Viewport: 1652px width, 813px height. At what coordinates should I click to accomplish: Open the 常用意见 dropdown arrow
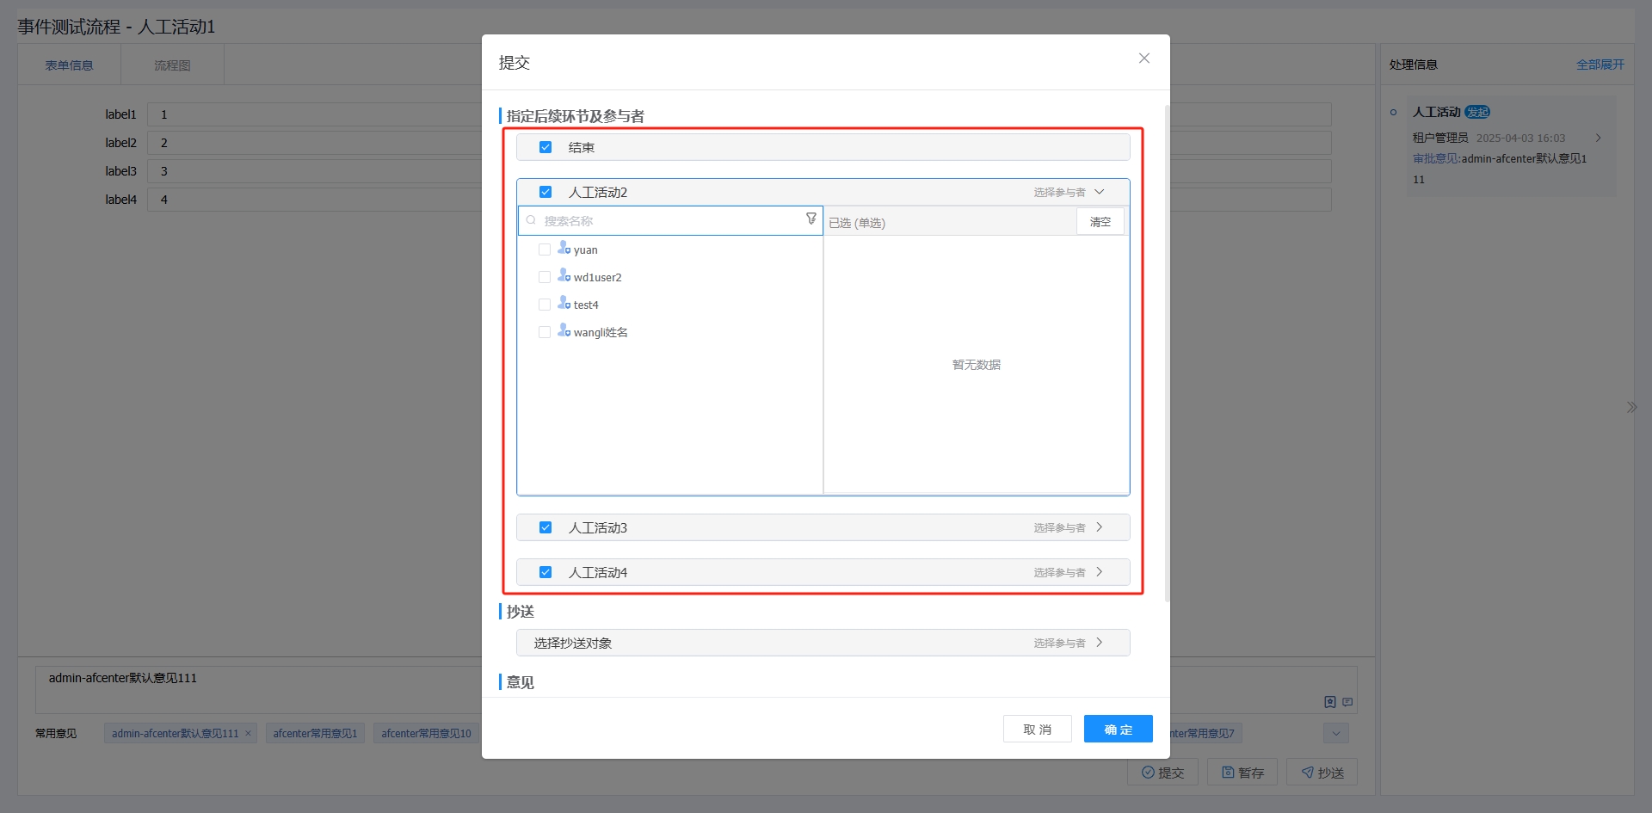(1335, 733)
